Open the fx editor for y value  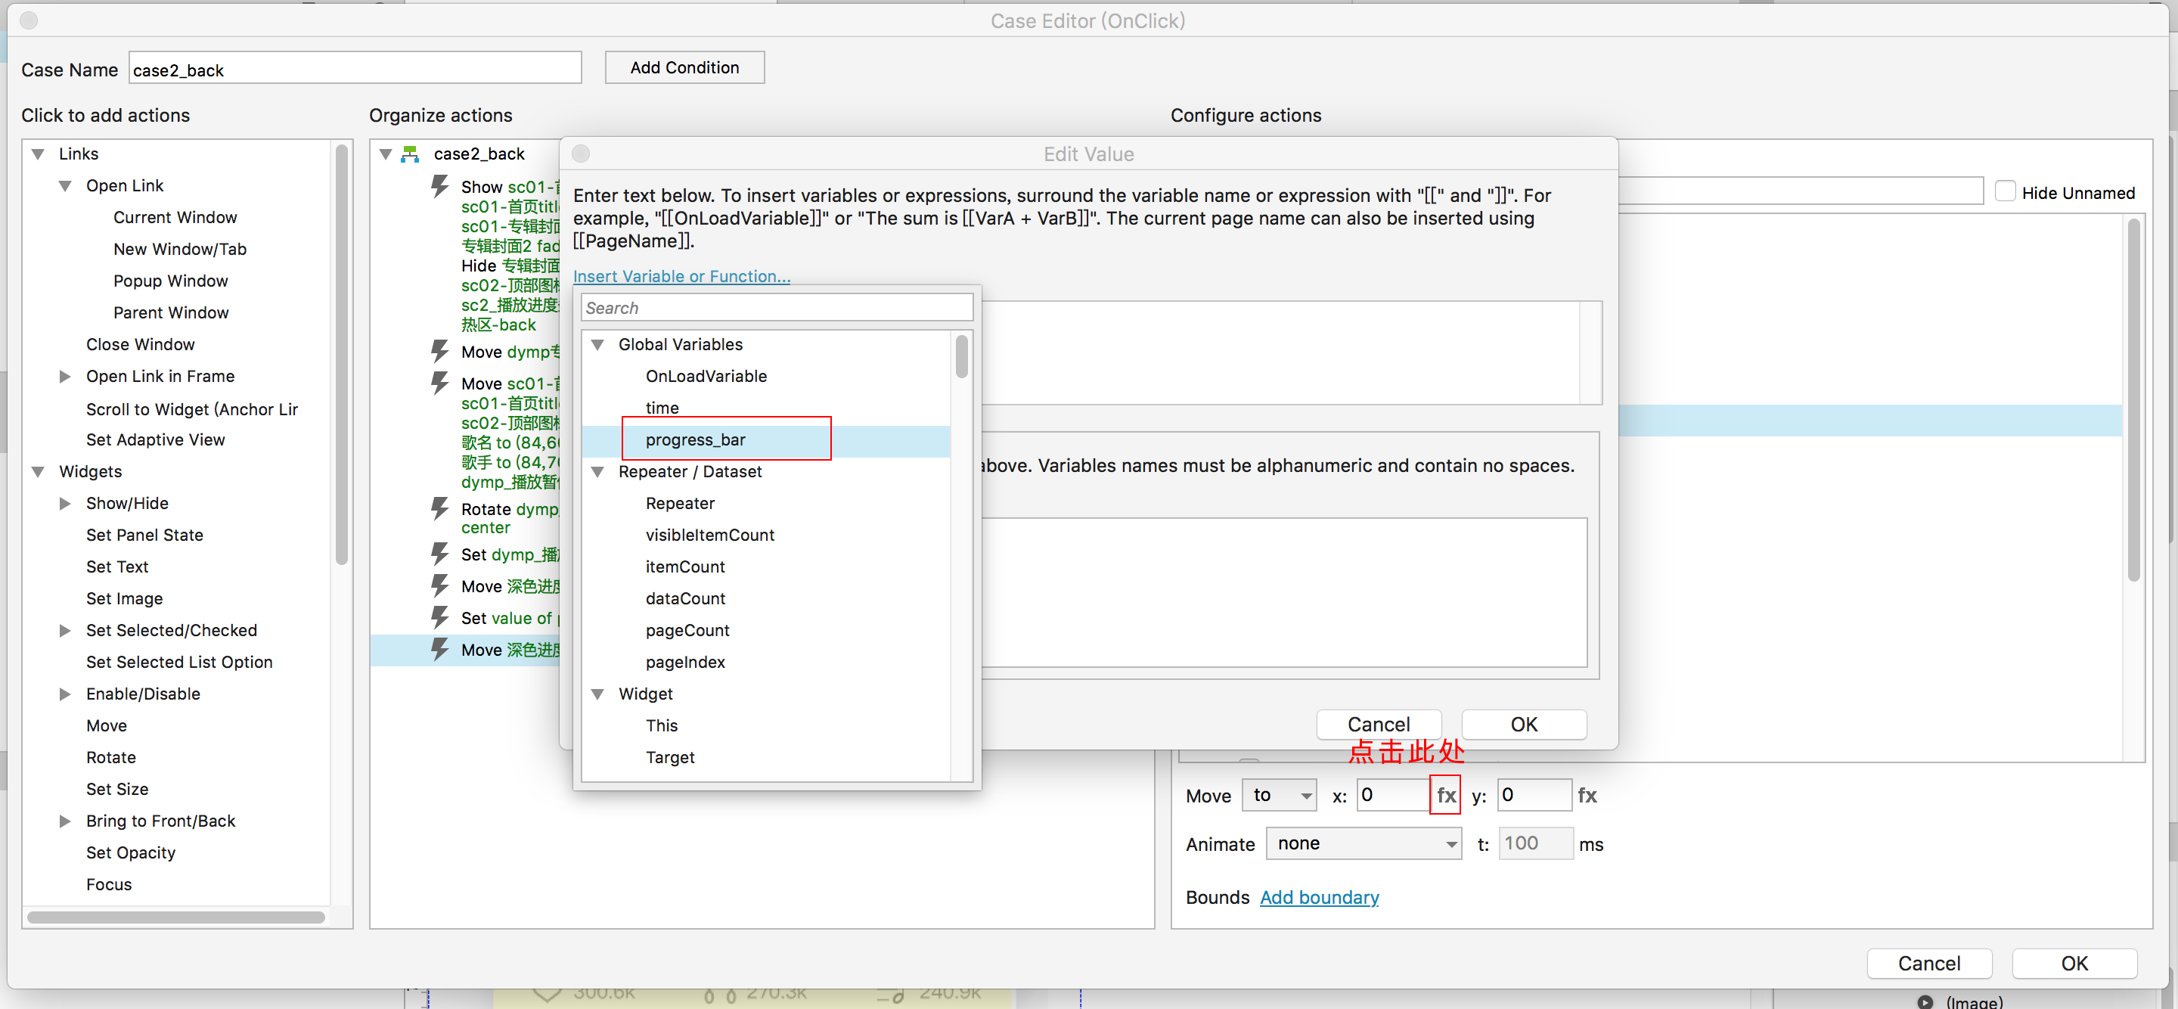[x=1587, y=795]
